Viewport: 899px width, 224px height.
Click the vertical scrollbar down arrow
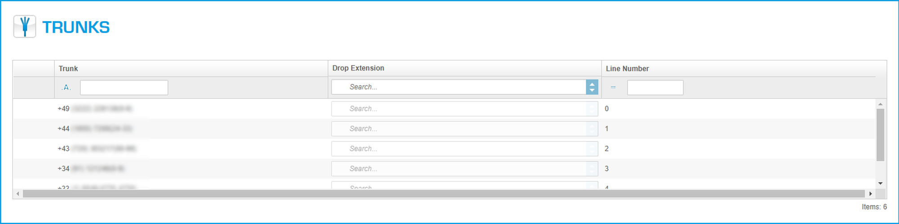click(x=881, y=183)
